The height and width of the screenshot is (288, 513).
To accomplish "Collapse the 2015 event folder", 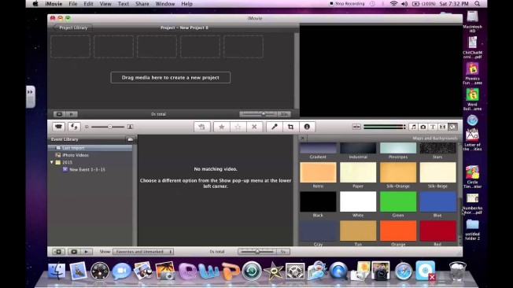I will (52, 162).
